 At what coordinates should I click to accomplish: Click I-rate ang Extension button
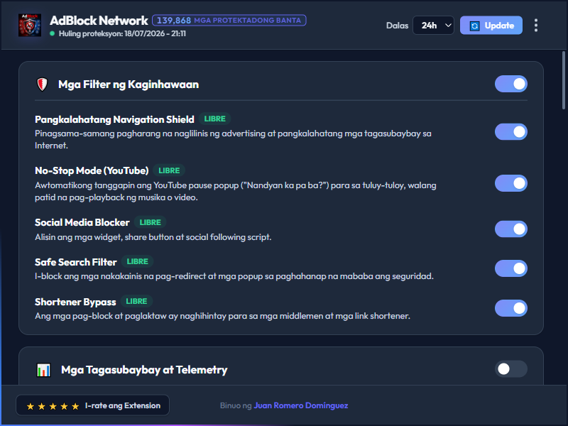tap(93, 405)
